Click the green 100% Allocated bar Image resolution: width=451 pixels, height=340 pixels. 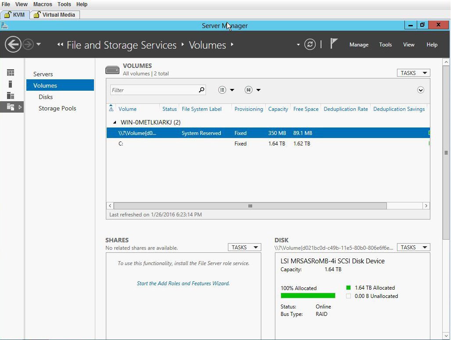308,295
